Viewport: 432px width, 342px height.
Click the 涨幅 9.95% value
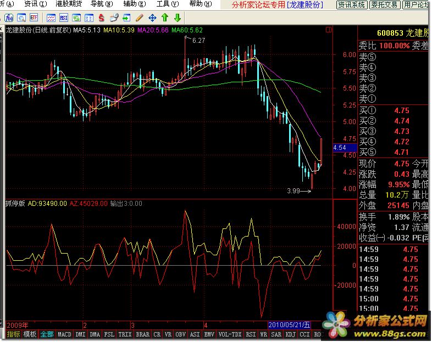point(398,184)
